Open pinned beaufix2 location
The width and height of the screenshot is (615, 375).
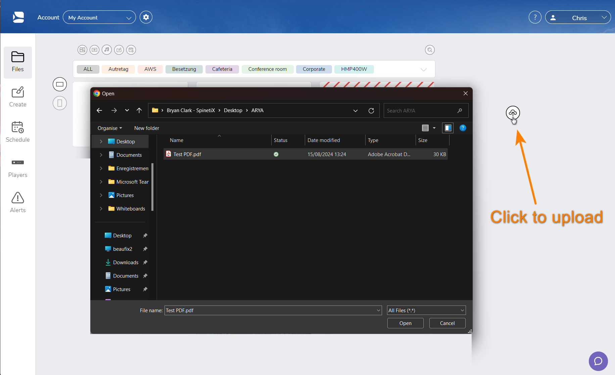pos(123,249)
